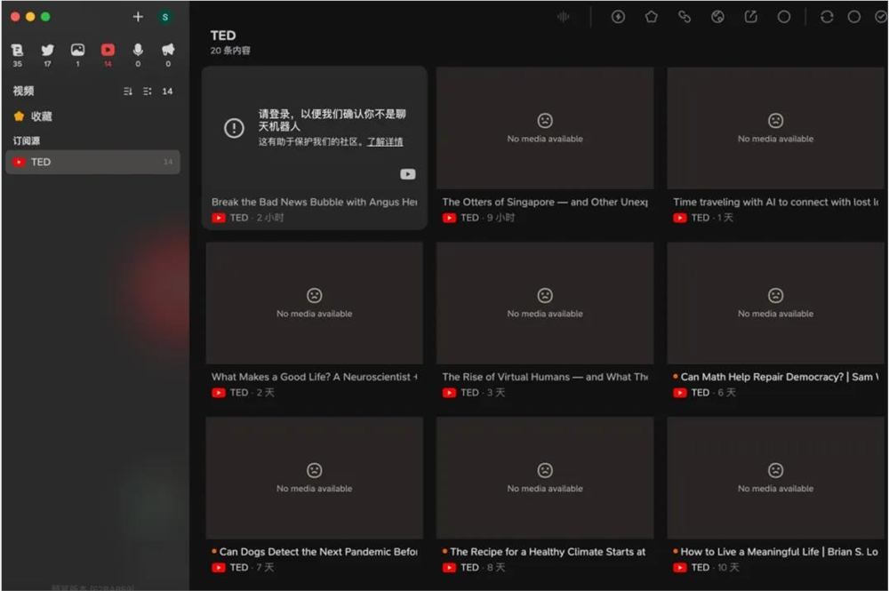Screen dimensions: 889x591
Task: Mark all as read with the checkmark circle
Action: 880,16
